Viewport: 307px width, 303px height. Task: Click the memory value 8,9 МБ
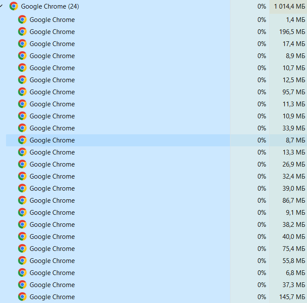tap(295, 56)
